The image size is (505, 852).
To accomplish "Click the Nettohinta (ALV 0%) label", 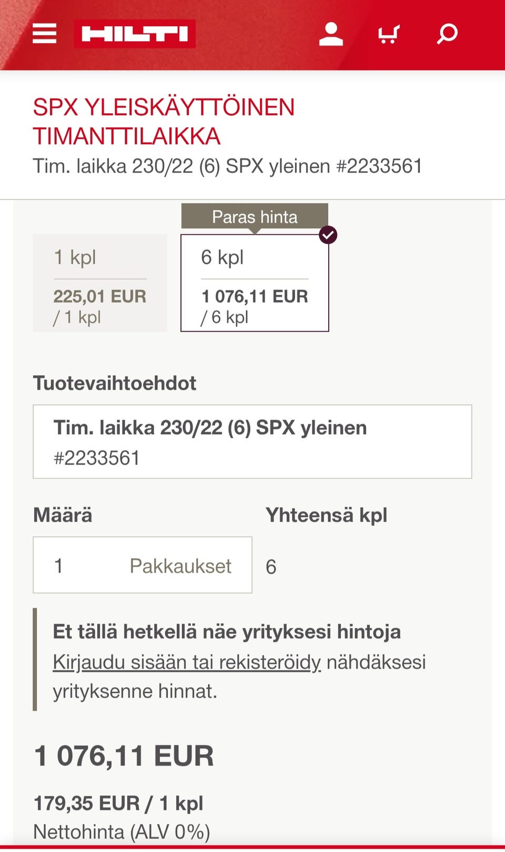I will click(x=122, y=831).
